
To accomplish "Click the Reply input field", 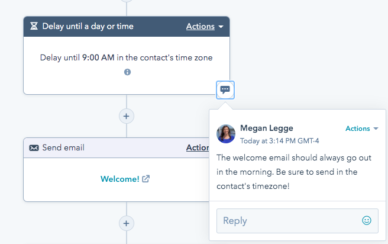I will tap(297, 221).
